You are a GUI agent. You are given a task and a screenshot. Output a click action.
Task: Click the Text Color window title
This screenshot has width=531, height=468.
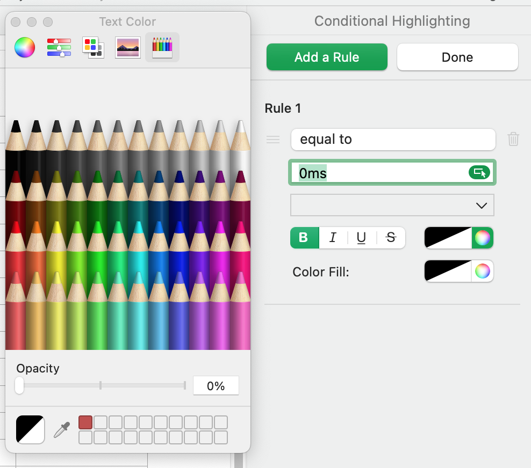tap(127, 21)
